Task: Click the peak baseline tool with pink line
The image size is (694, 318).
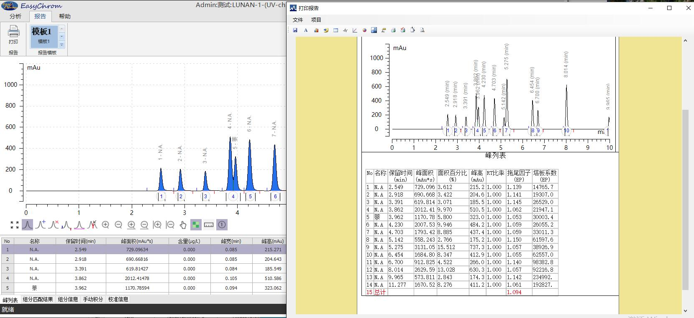Action: click(x=79, y=225)
